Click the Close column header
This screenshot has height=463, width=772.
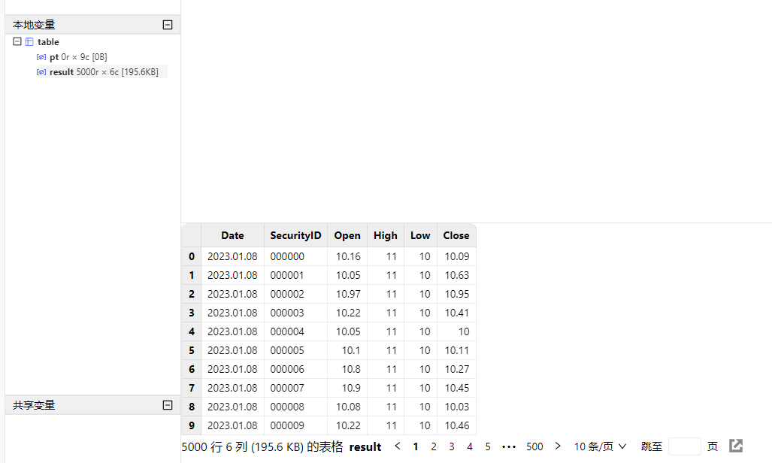456,235
